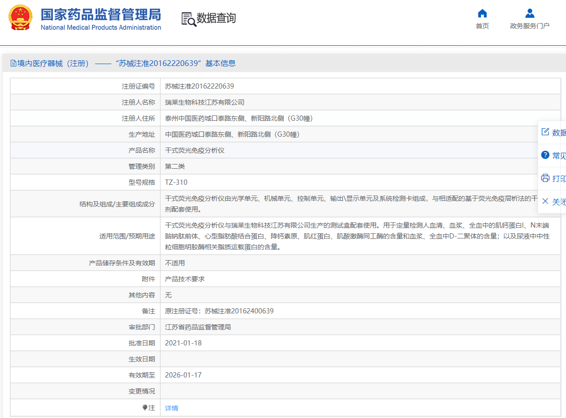The width and height of the screenshot is (566, 418).
Task: Select the 产品技术要求 attachment text
Action: tap(184, 279)
